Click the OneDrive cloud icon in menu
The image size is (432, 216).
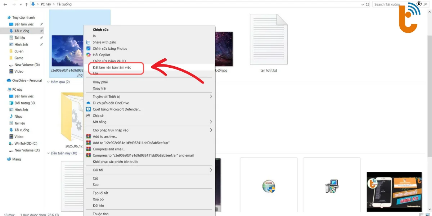[89, 103]
